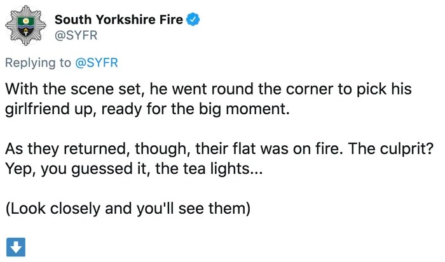
Task: Open the South Yorkshire Fire profile name
Action: click(x=119, y=20)
